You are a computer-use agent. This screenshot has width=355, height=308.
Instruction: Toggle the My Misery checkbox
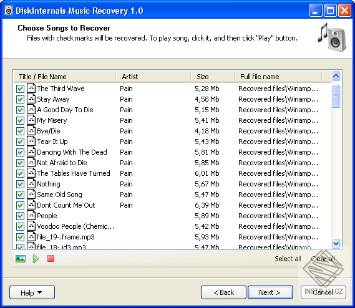20,120
